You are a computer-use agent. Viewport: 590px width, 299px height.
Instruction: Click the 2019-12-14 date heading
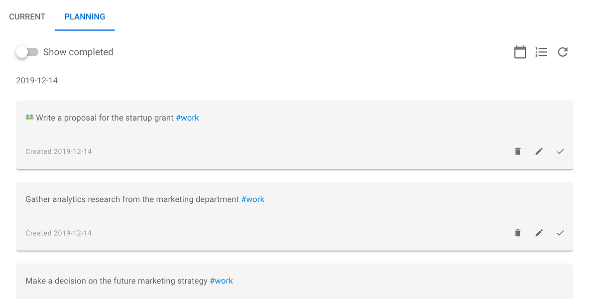tap(37, 81)
